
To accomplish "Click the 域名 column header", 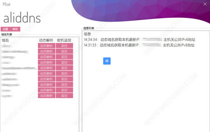I will tap(5, 40).
